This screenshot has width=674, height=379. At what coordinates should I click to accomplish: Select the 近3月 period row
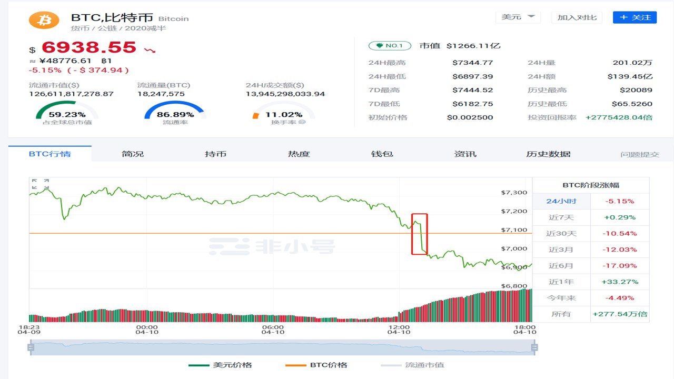click(591, 250)
